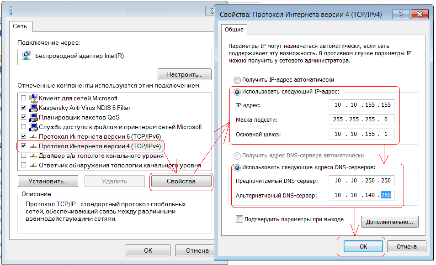Click the Дополнительно... button
The height and width of the screenshot is (265, 436).
pyautogui.click(x=389, y=222)
